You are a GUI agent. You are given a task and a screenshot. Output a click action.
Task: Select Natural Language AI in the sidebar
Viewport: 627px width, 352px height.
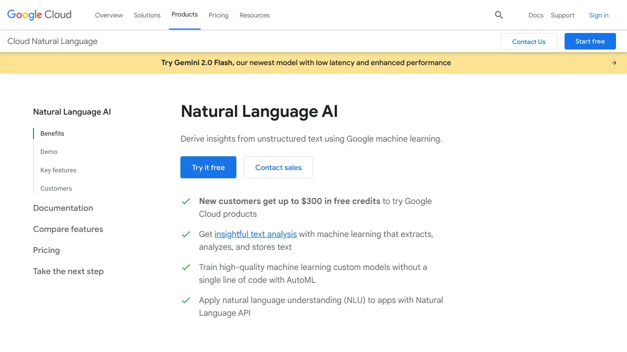[72, 112]
